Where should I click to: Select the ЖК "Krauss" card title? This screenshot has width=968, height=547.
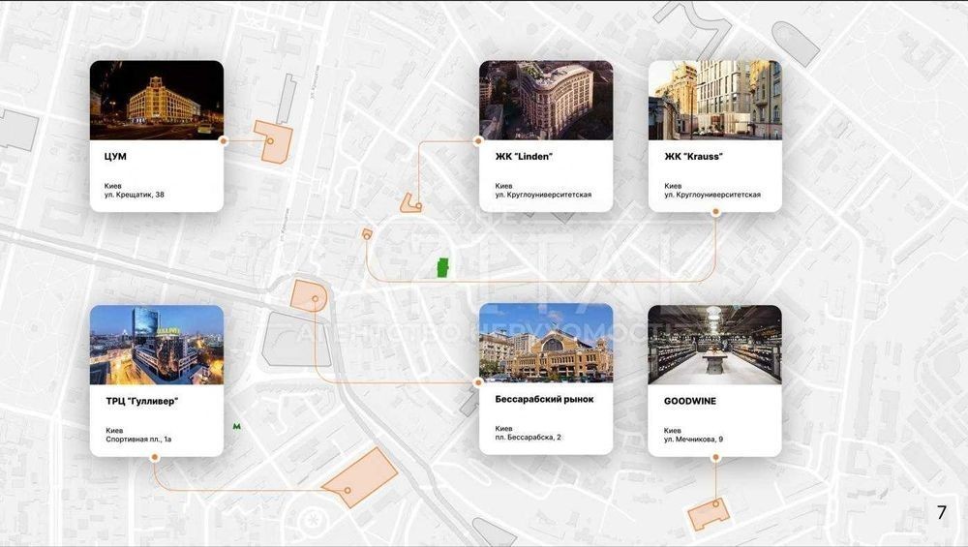tap(693, 157)
